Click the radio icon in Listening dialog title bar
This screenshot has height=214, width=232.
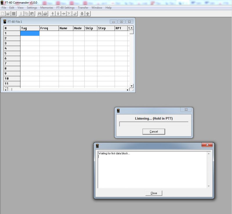tap(118, 111)
